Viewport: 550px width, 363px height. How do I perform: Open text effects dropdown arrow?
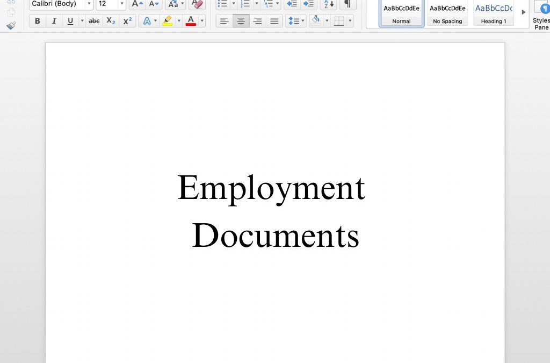click(x=155, y=21)
